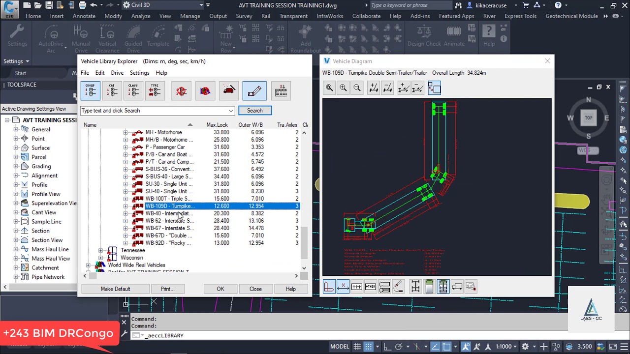Expand the MH - Motorhome vehicle row

click(x=125, y=132)
